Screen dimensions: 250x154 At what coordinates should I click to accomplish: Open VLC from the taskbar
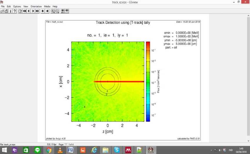click(60, 150)
